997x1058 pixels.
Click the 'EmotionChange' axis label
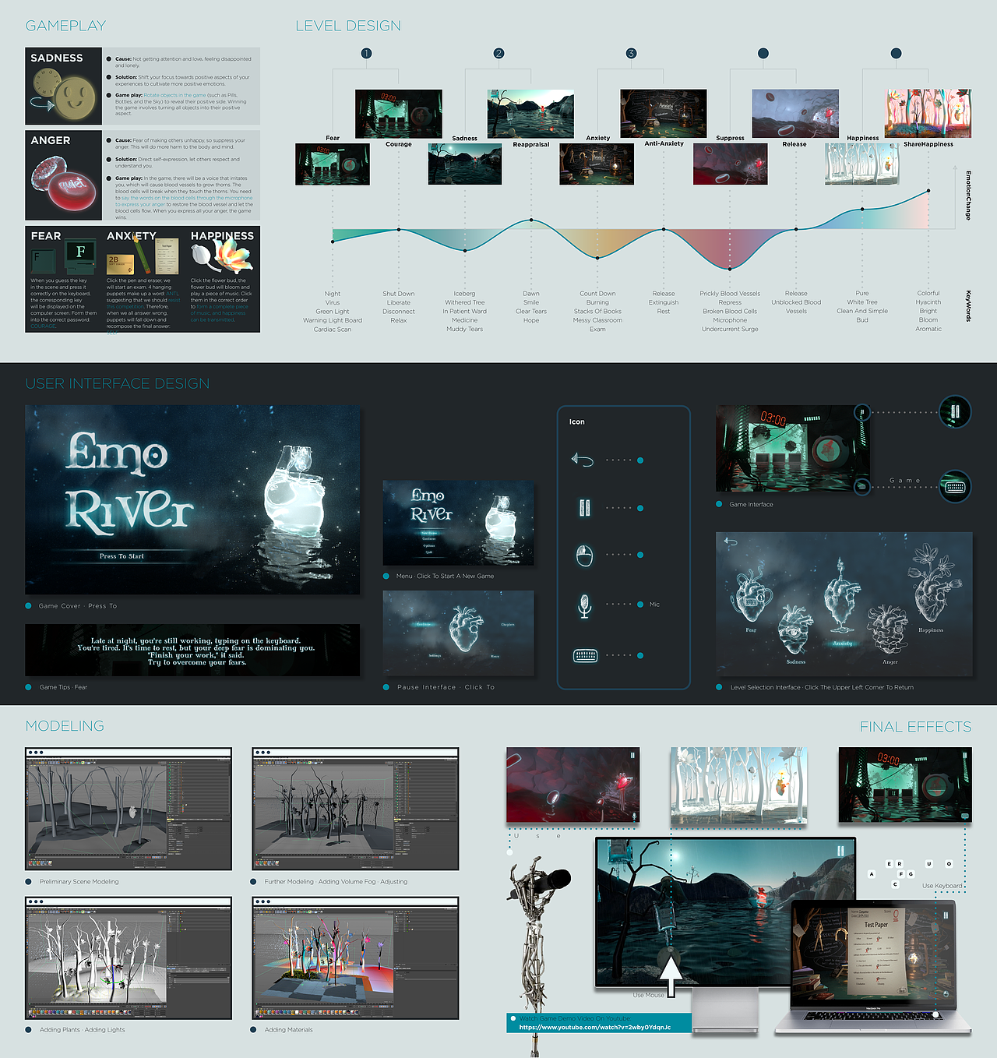pos(968,196)
